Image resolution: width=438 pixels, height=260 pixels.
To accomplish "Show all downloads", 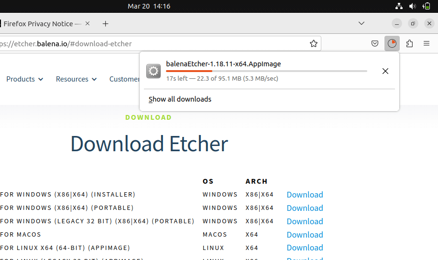I will [180, 99].
